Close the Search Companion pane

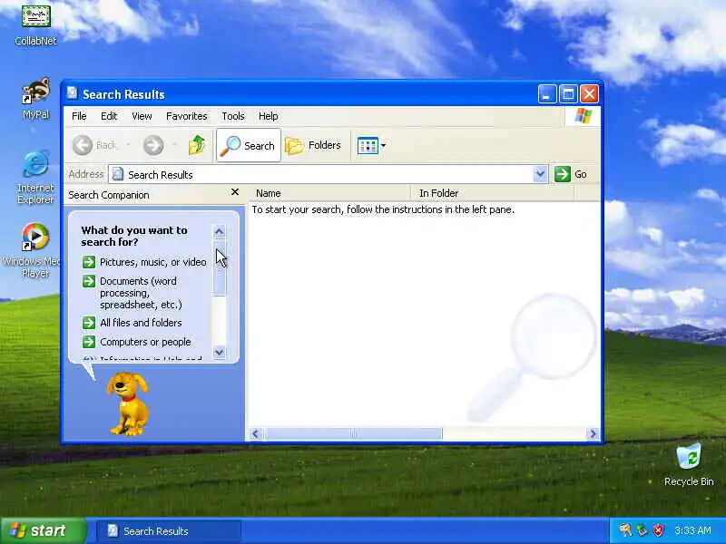click(235, 191)
